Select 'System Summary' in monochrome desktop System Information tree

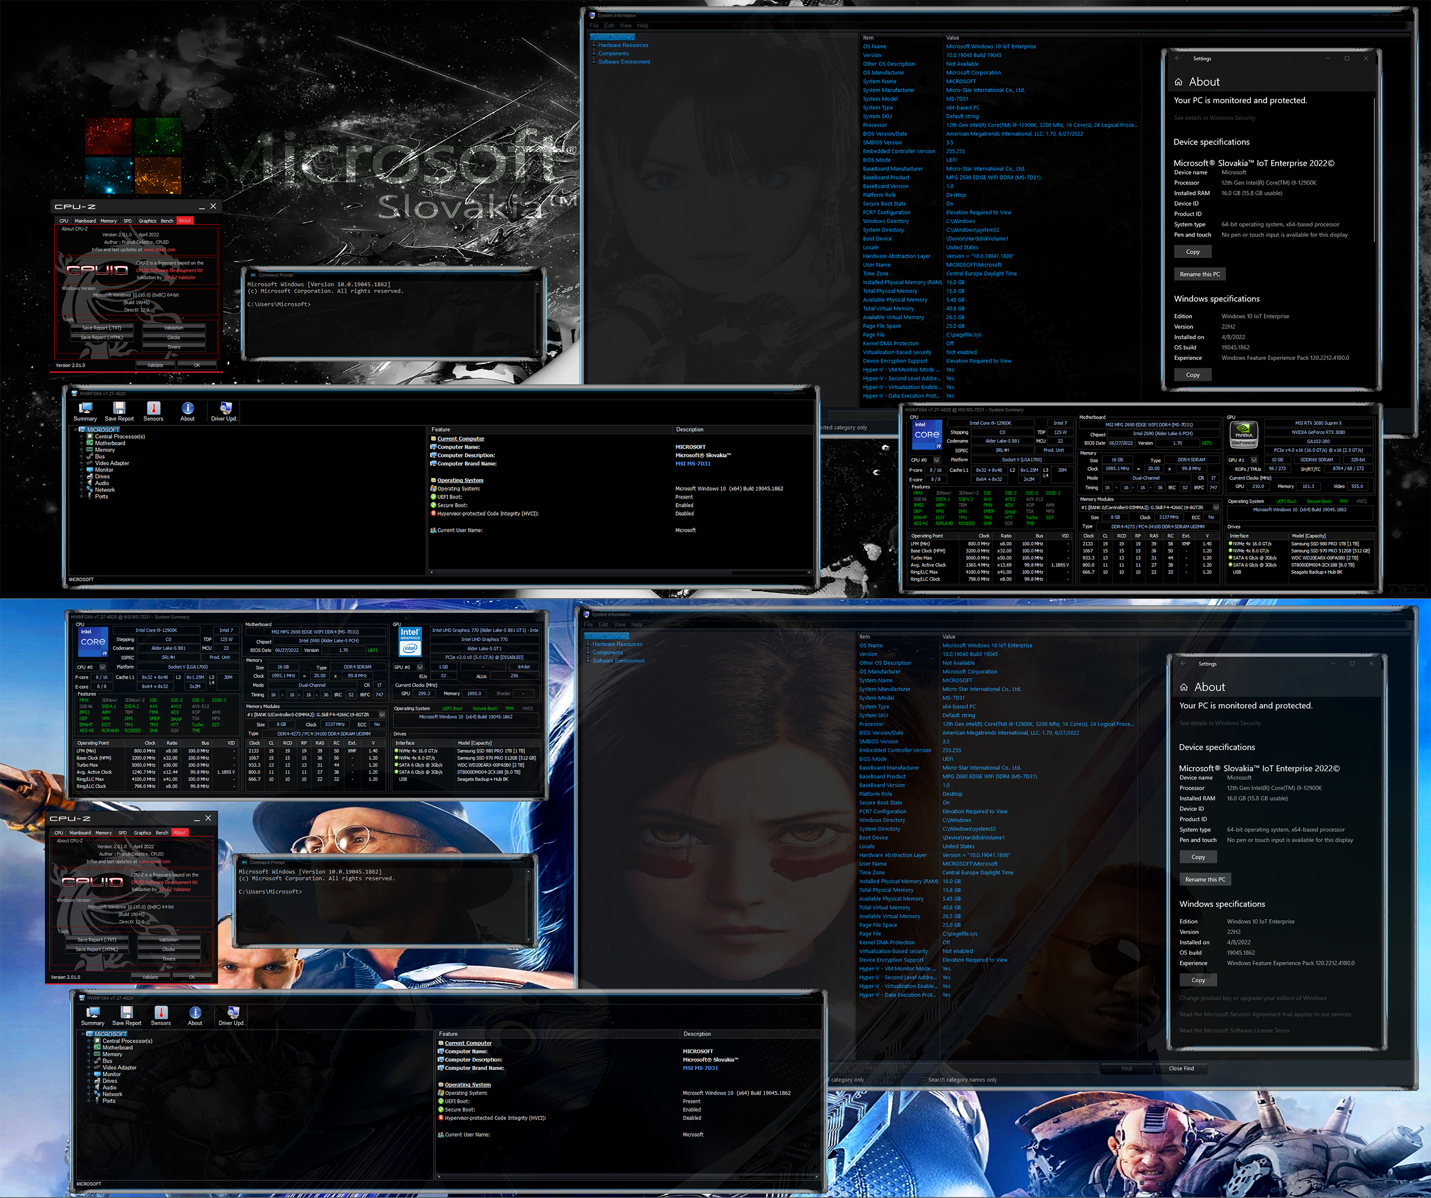tap(612, 37)
